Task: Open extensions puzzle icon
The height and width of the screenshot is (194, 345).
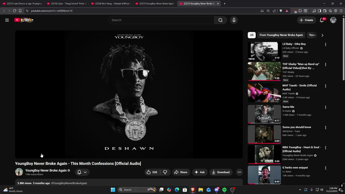Action: click(300, 11)
